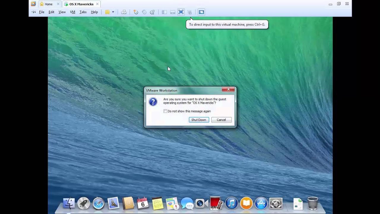Image resolution: width=380 pixels, height=214 pixels.
Task: Expand the power options dropdown arrow
Action: (113, 12)
